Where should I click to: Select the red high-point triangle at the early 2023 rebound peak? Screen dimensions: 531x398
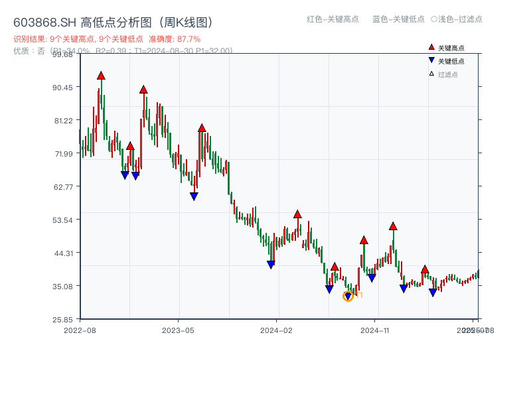[x=144, y=90]
